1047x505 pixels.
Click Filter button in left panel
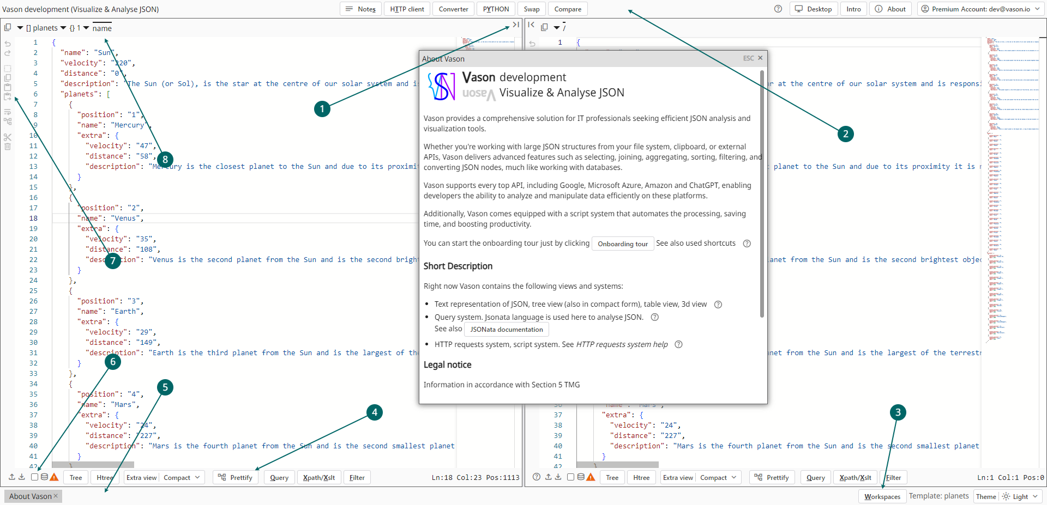[x=357, y=477]
